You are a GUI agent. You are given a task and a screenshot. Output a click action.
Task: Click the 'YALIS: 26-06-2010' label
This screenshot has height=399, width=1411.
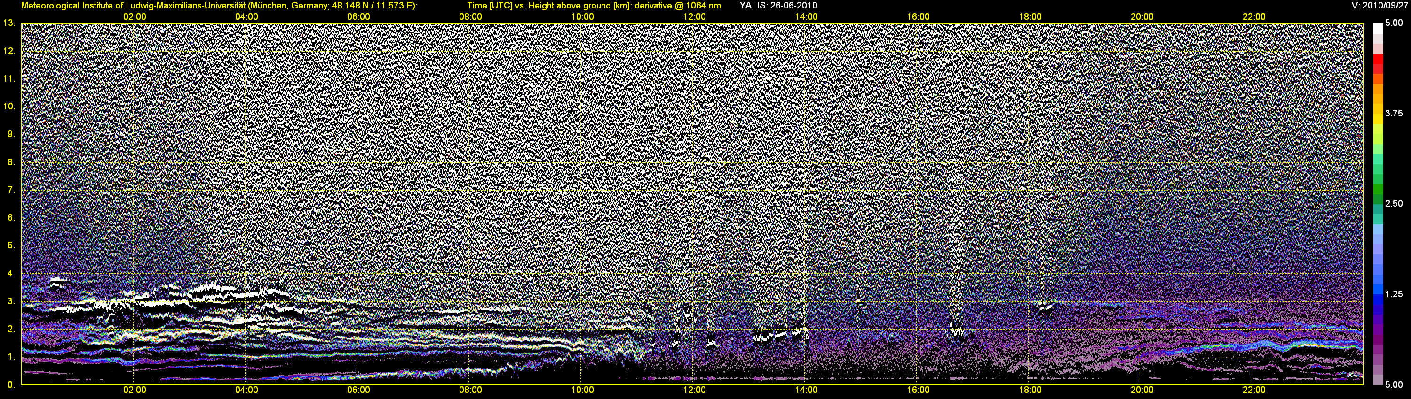tap(778, 6)
